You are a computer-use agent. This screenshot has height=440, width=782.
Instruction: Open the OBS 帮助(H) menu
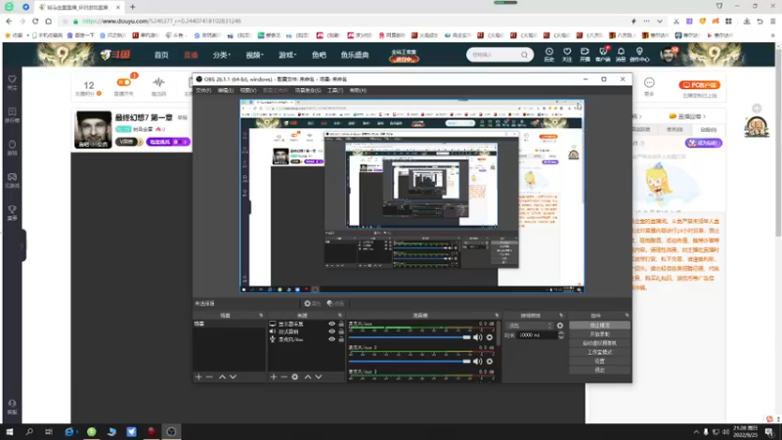358,90
